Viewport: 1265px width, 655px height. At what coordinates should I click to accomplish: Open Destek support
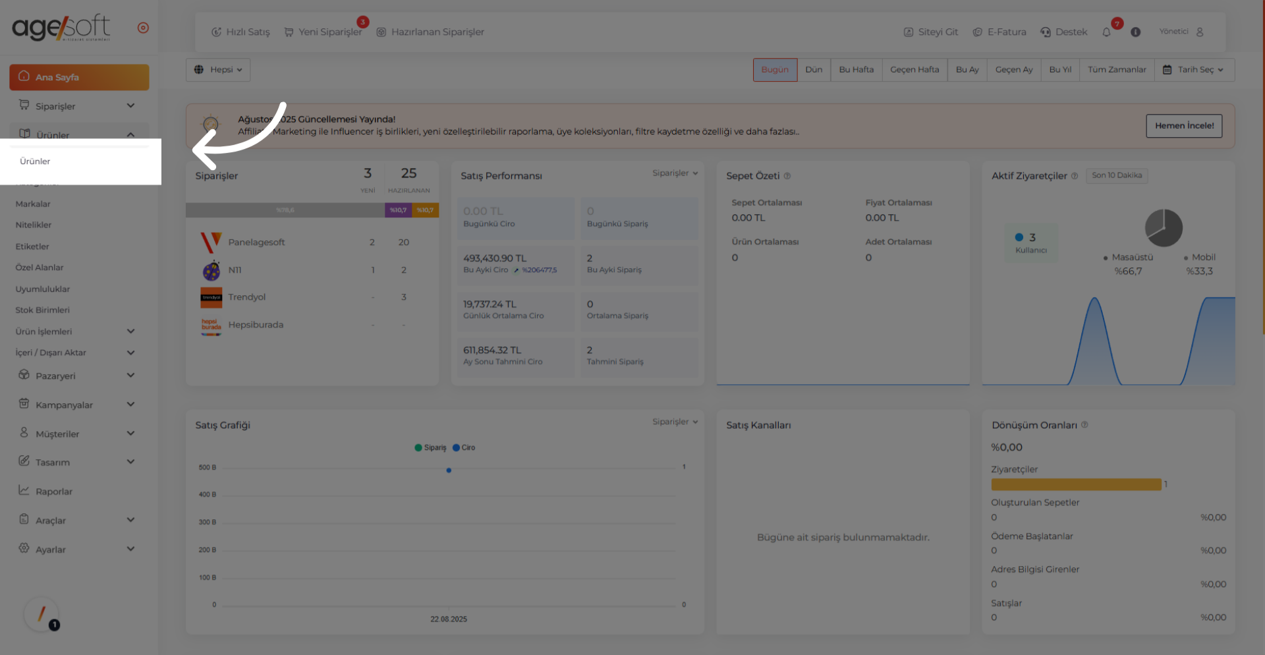click(1064, 32)
